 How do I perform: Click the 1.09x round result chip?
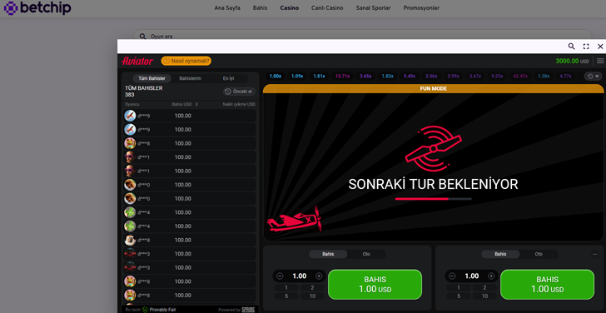(297, 76)
